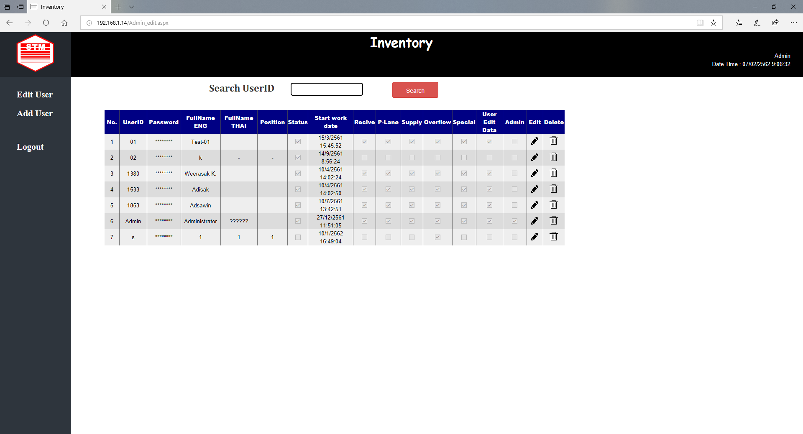This screenshot has width=803, height=434.
Task: Add this page to browser favorites
Action: click(x=713, y=23)
